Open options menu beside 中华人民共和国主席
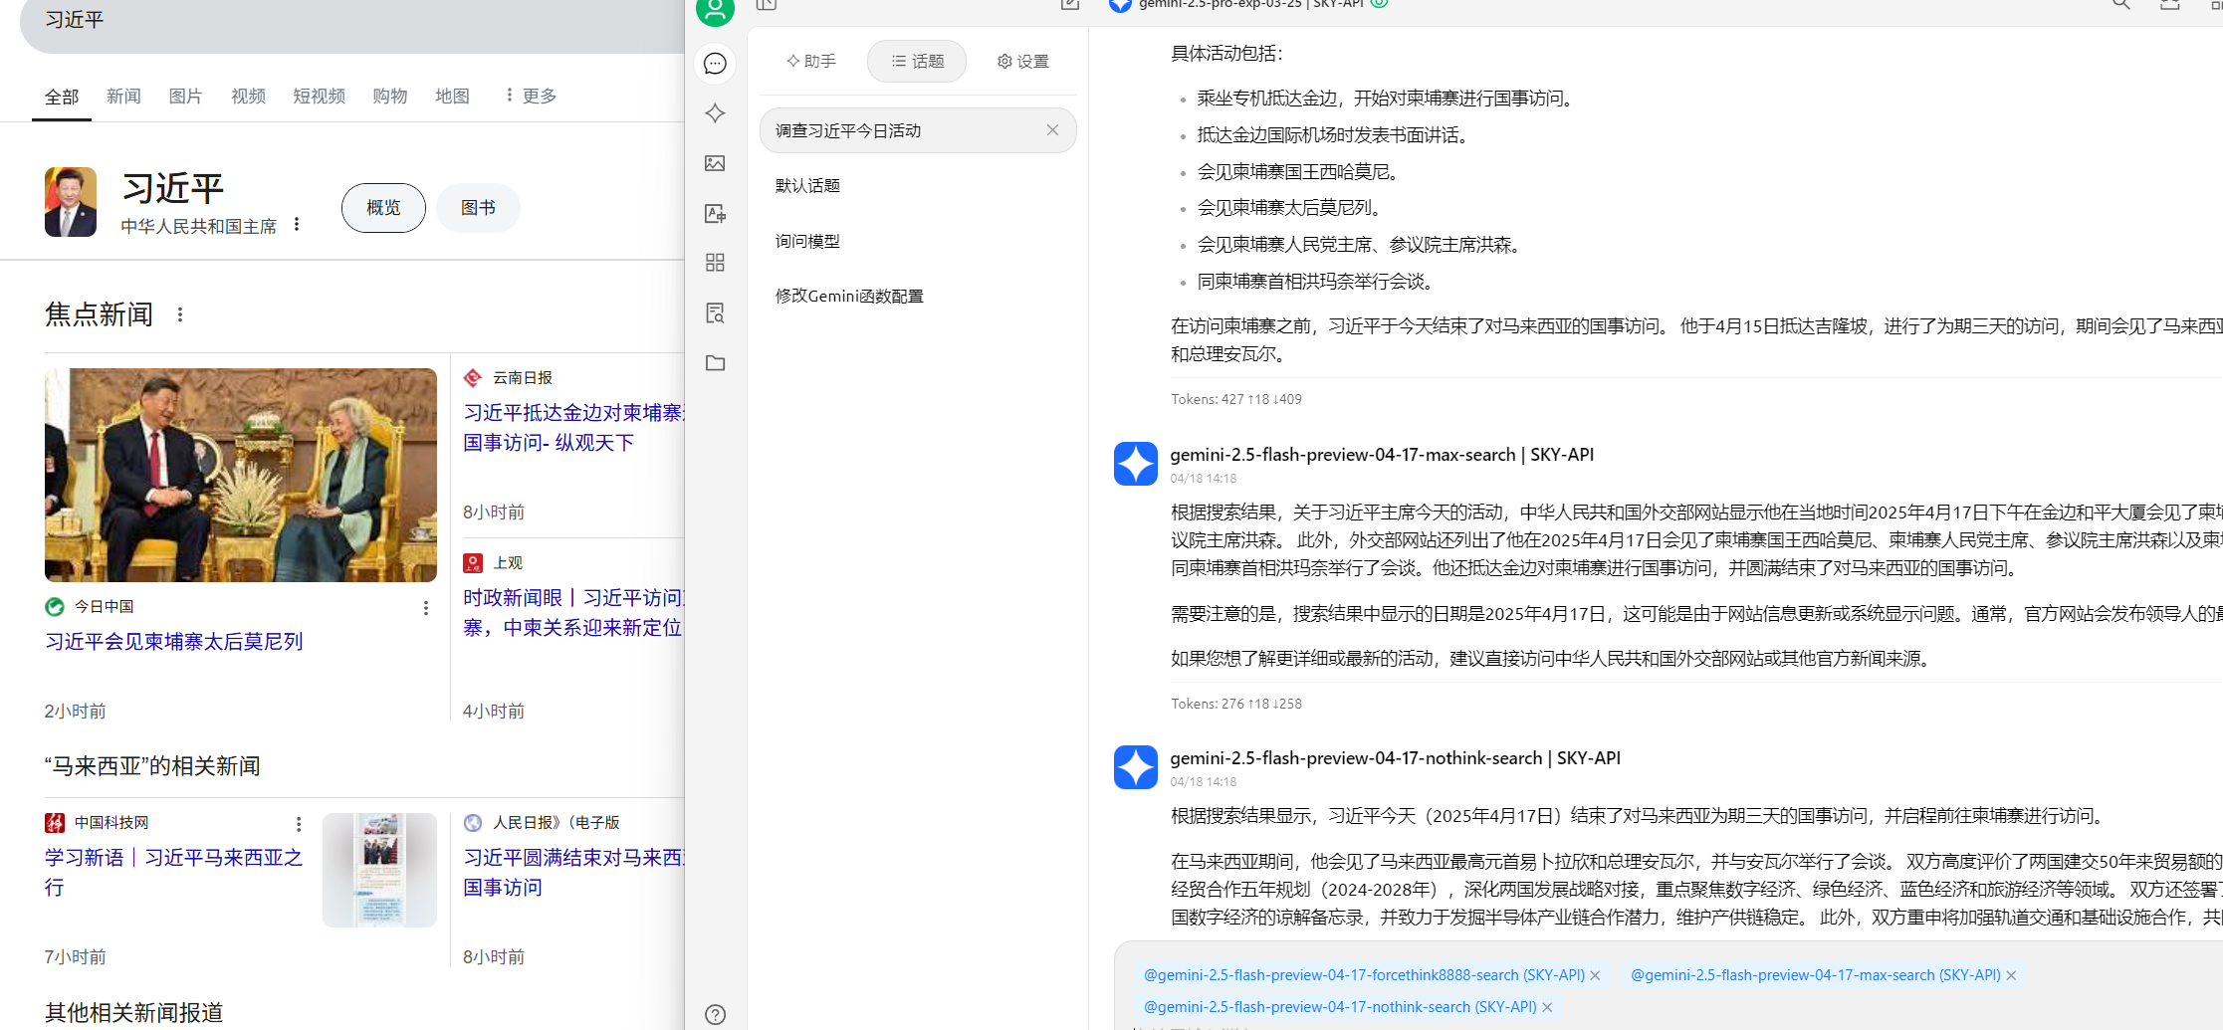 (297, 225)
